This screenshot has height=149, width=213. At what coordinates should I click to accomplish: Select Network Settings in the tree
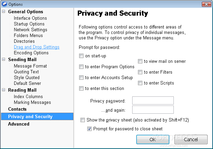pyautogui.click(x=30, y=30)
